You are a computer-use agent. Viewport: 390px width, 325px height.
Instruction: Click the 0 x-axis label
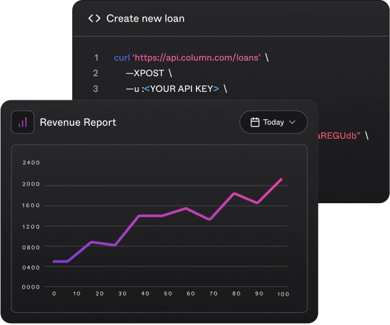click(x=54, y=294)
